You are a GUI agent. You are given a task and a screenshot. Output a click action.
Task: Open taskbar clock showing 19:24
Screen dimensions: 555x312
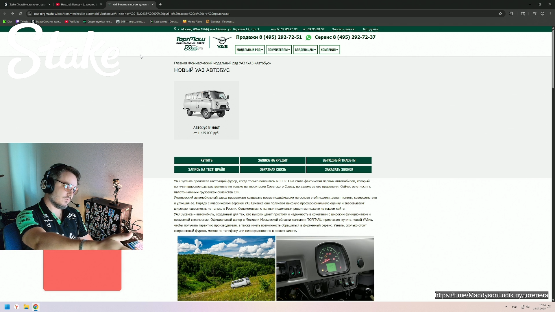[539, 307]
